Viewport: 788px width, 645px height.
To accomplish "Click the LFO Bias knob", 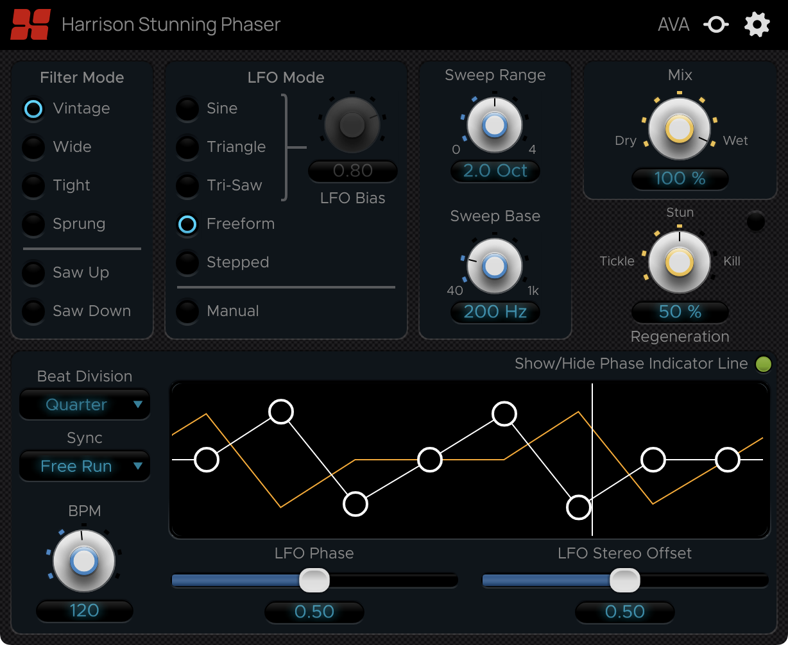I will click(x=352, y=125).
